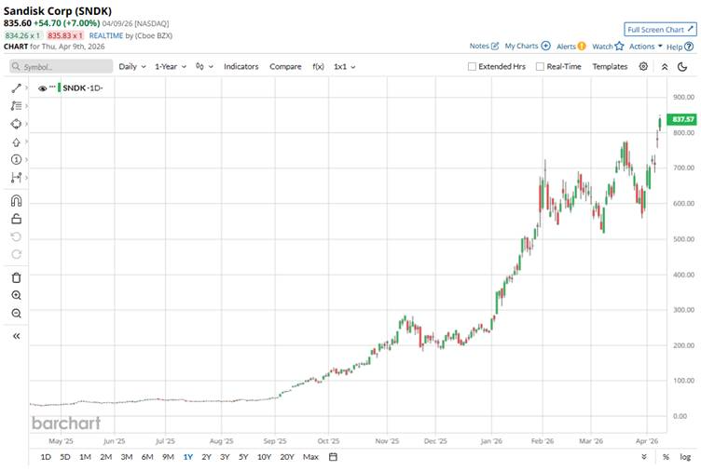Hide the SNDK series with eye icon
Screen dimensions: 701x471
click(x=43, y=87)
